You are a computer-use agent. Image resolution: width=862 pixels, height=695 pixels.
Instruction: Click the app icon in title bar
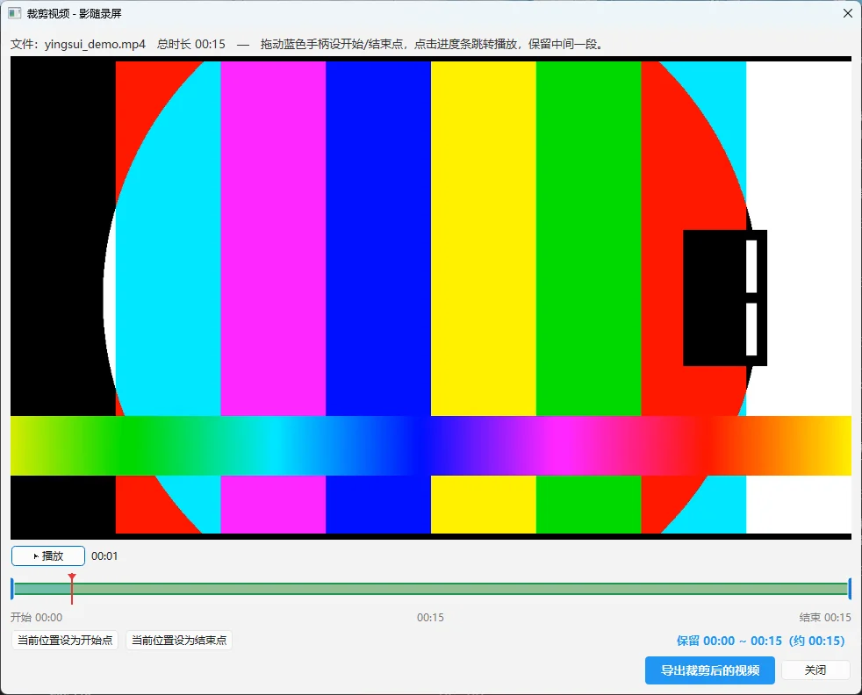click(15, 13)
